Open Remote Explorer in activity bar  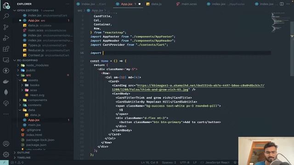point(6,60)
